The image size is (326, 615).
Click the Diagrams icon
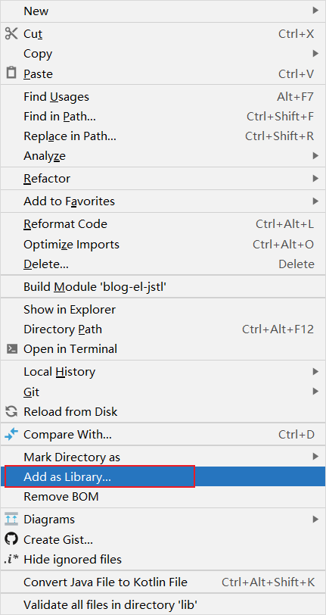(x=11, y=519)
